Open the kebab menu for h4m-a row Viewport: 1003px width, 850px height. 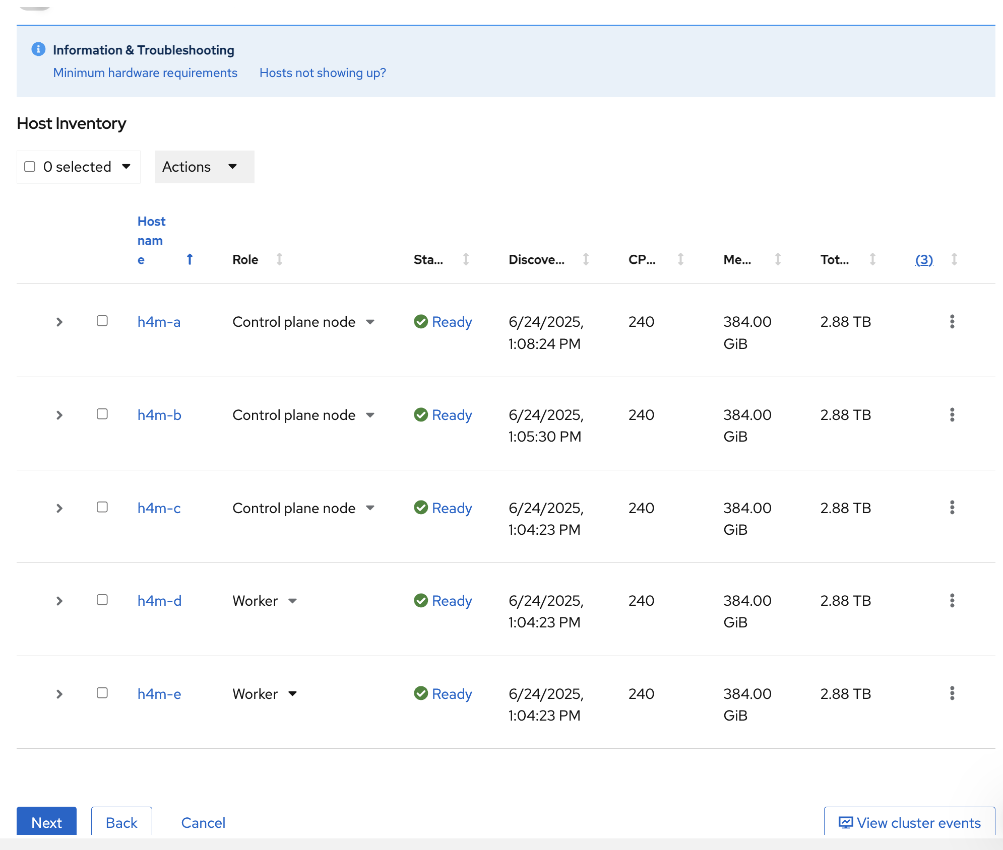pyautogui.click(x=952, y=322)
